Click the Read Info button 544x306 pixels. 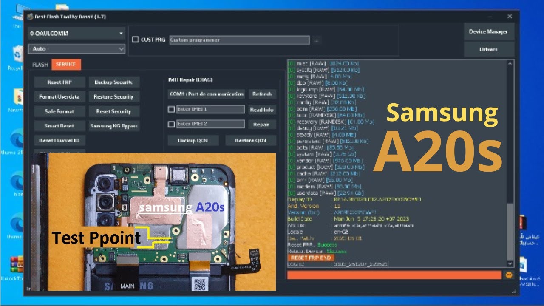point(262,110)
